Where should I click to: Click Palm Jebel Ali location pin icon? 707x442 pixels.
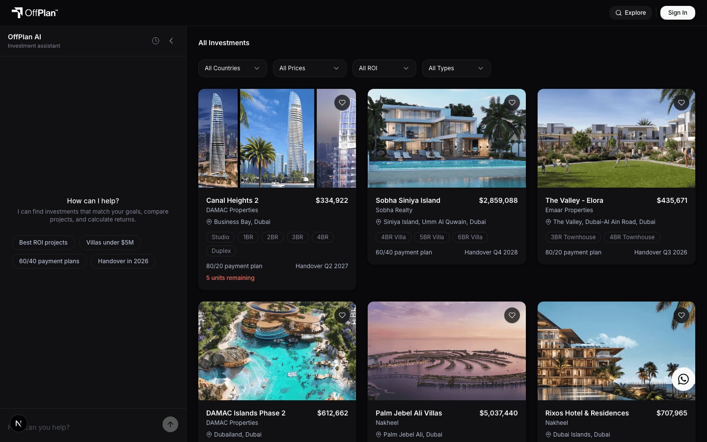[x=379, y=435]
